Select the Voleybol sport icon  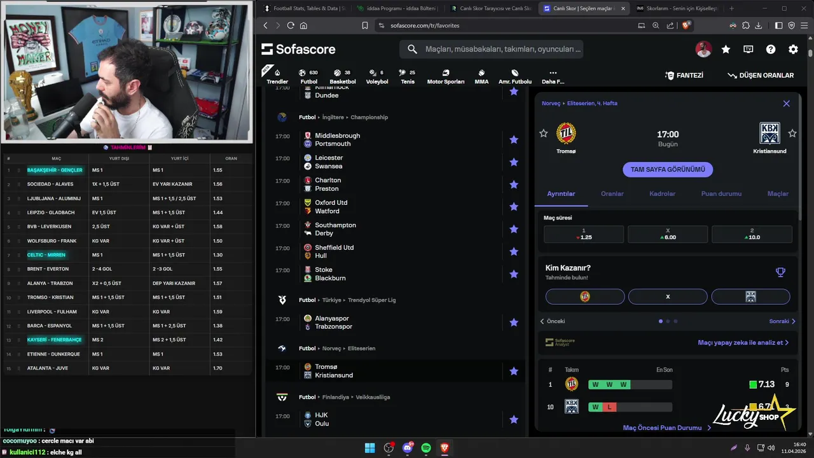[376, 76]
